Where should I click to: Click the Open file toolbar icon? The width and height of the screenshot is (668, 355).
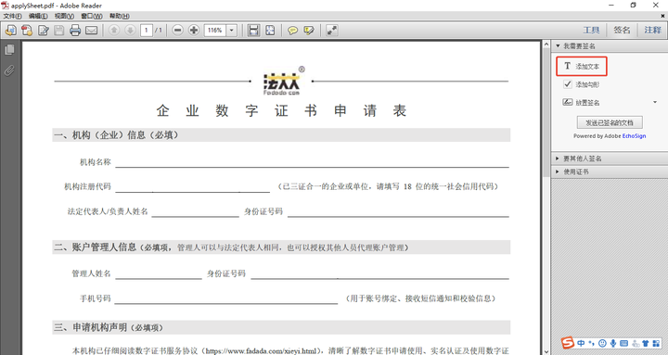(x=10, y=31)
